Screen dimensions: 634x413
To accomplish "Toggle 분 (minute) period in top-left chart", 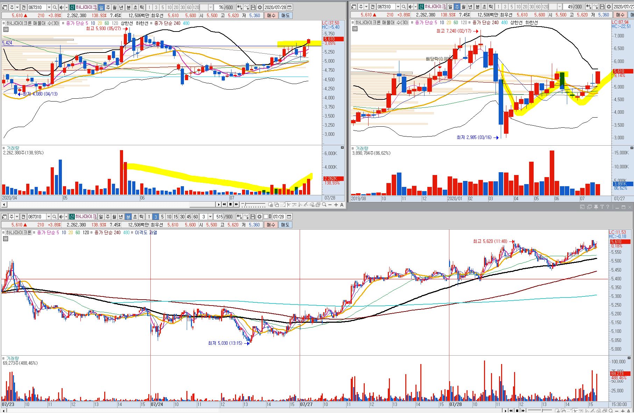I will click(x=128, y=7).
